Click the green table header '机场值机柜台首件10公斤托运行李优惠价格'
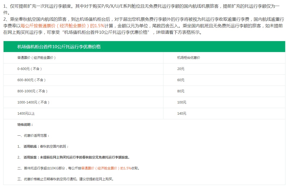This screenshot has height=186, width=286. point(144,47)
